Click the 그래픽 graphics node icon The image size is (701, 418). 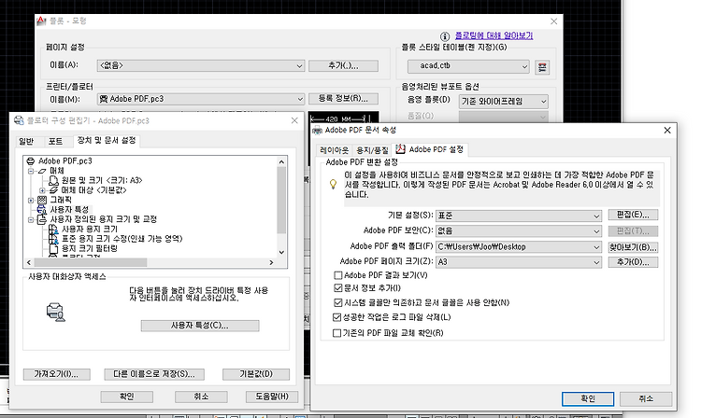pos(42,200)
